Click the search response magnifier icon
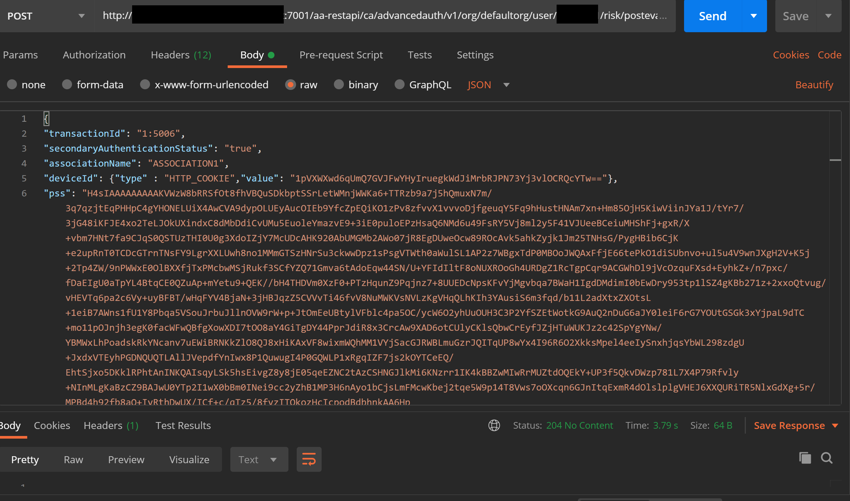 click(x=826, y=458)
